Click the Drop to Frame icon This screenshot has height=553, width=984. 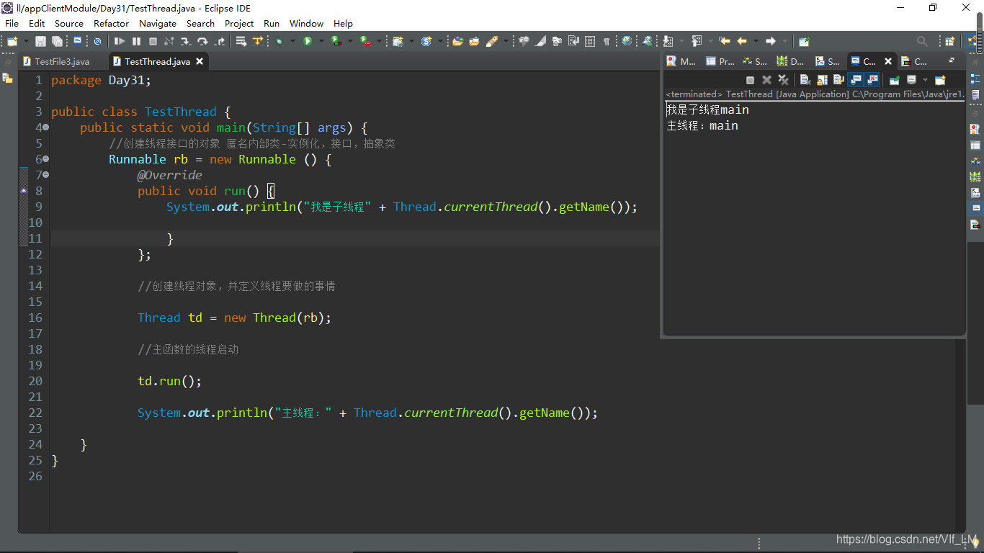tap(241, 41)
